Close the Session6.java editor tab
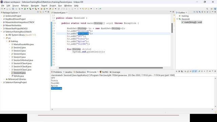 (x=67, y=13)
